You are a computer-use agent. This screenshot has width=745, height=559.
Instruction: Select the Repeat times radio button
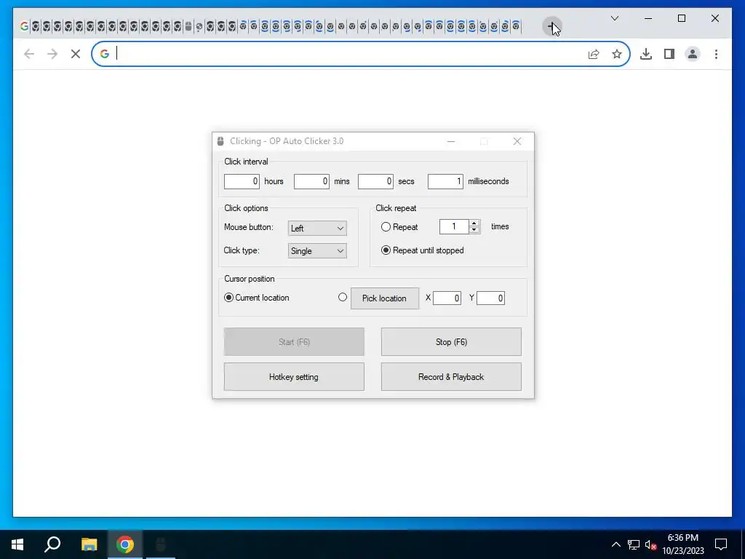coord(386,227)
